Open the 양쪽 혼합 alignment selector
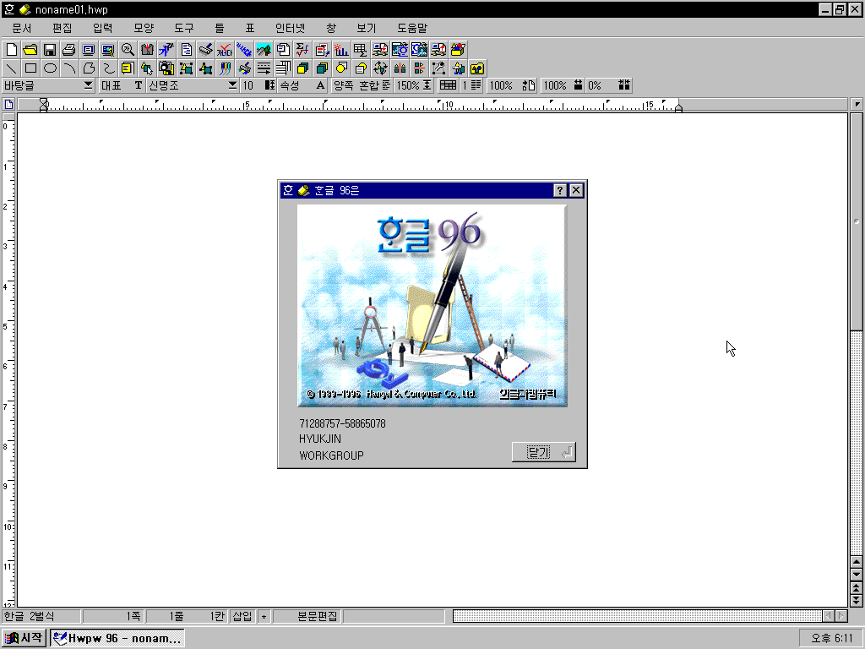The width and height of the screenshot is (865, 649). 362,85
